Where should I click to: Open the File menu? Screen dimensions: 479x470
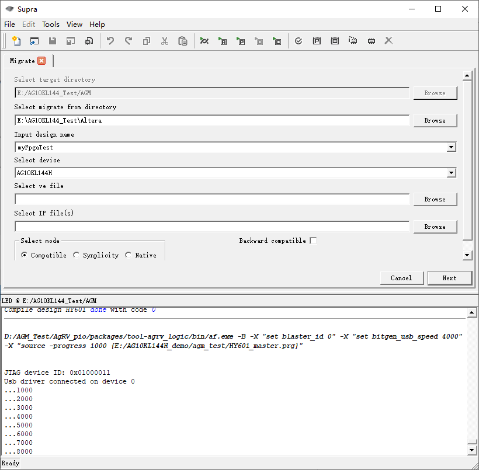tap(9, 25)
